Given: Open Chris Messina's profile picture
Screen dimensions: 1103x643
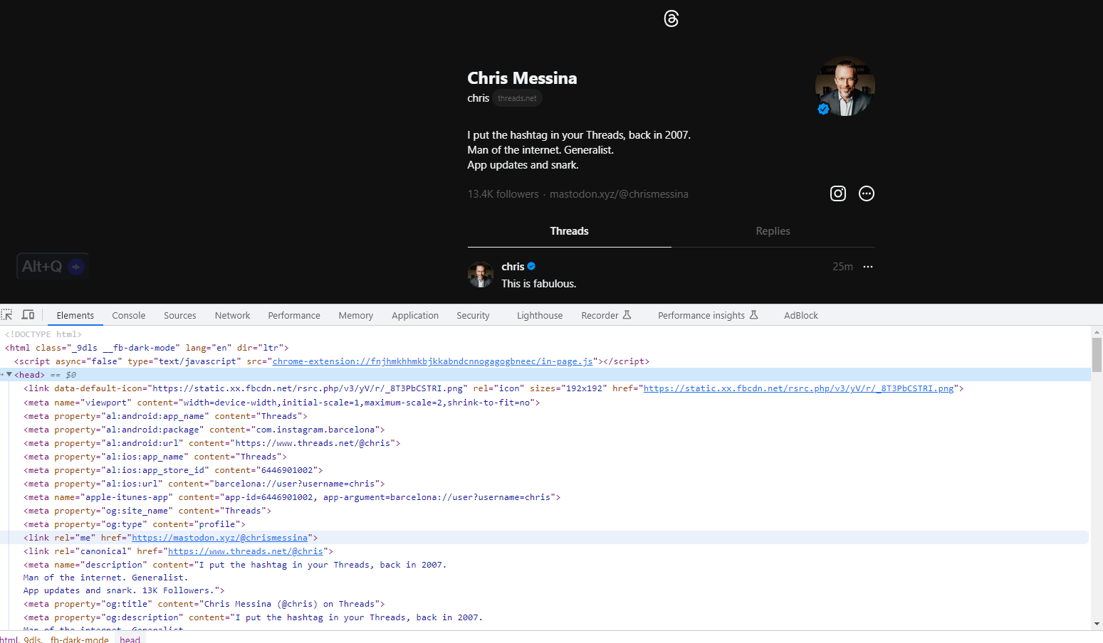Looking at the screenshot, I should pos(845,86).
